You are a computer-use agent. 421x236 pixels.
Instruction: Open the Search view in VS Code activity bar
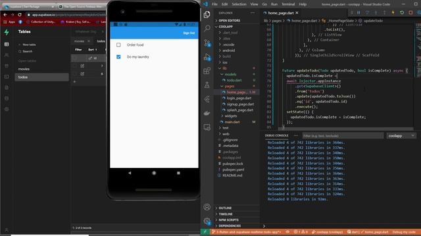[x=207, y=28]
